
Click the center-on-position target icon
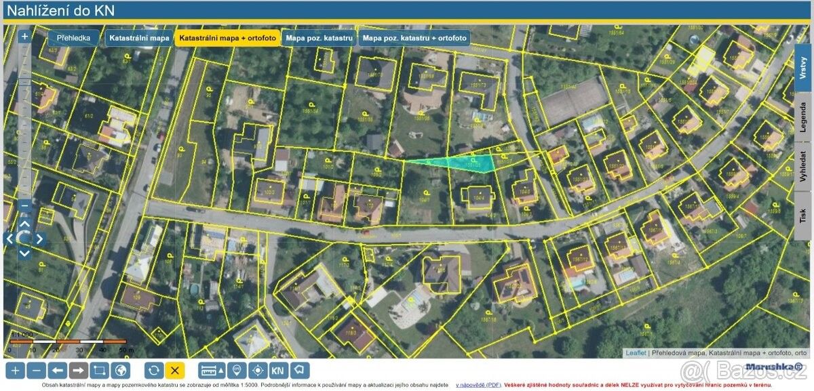[257, 371]
